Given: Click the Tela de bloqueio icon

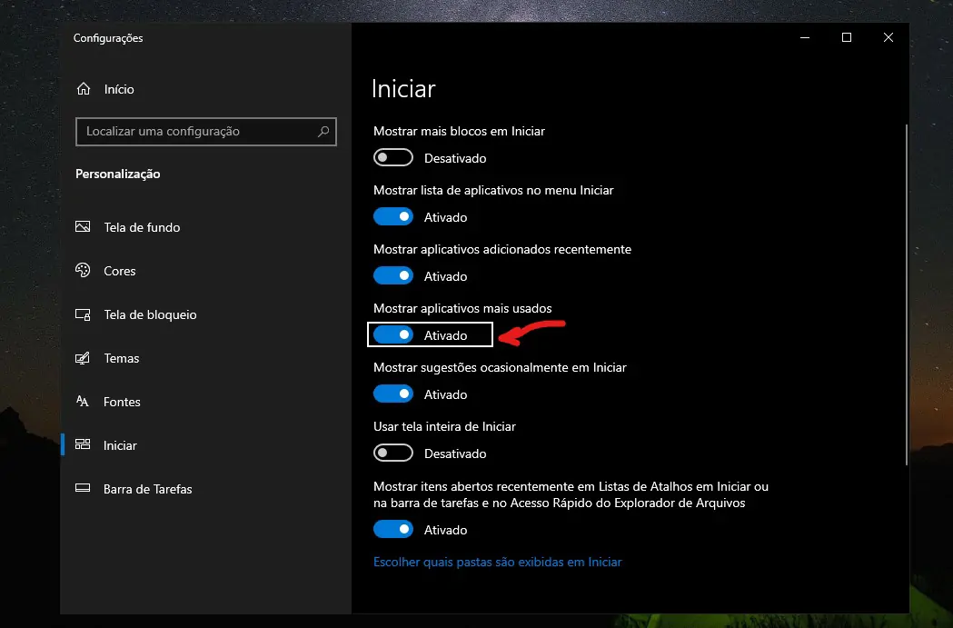Looking at the screenshot, I should pos(83,314).
